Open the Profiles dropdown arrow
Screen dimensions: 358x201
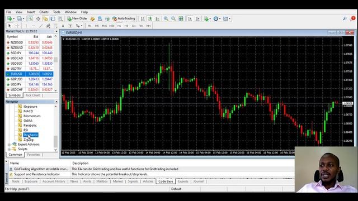(23, 18)
